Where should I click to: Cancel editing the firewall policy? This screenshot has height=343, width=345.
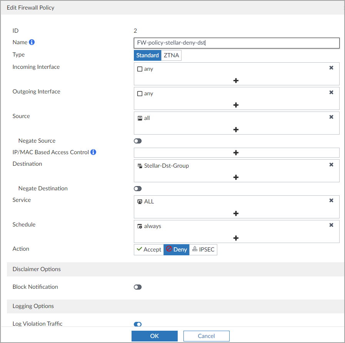click(x=206, y=336)
